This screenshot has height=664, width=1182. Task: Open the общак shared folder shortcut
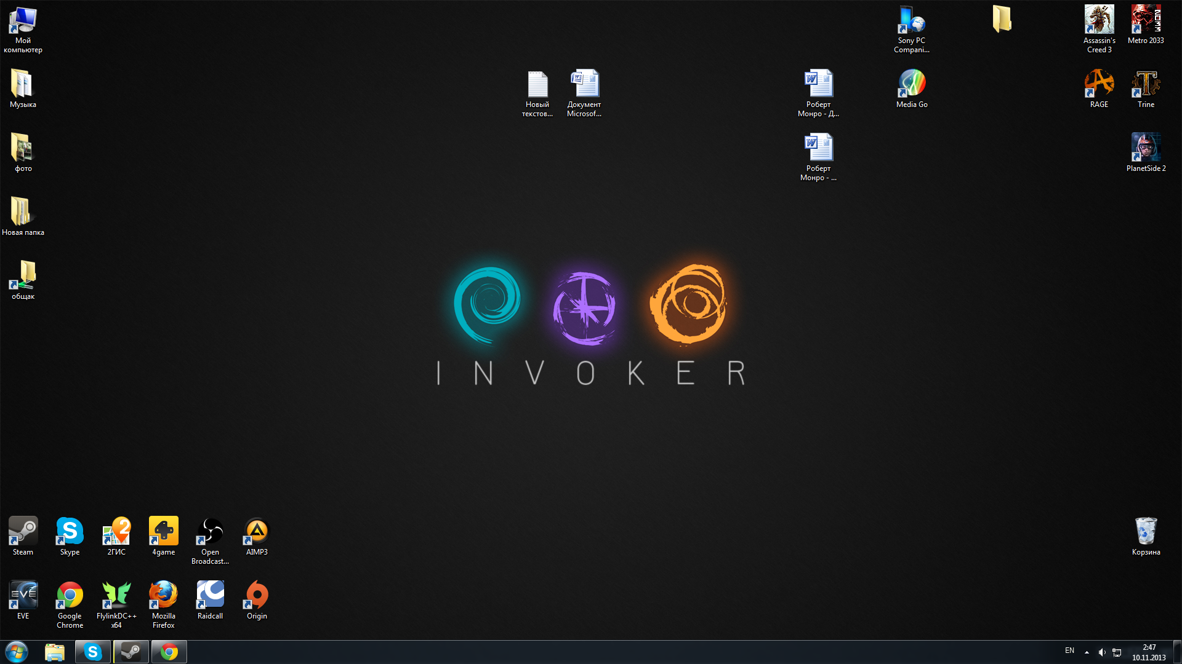pyautogui.click(x=23, y=281)
